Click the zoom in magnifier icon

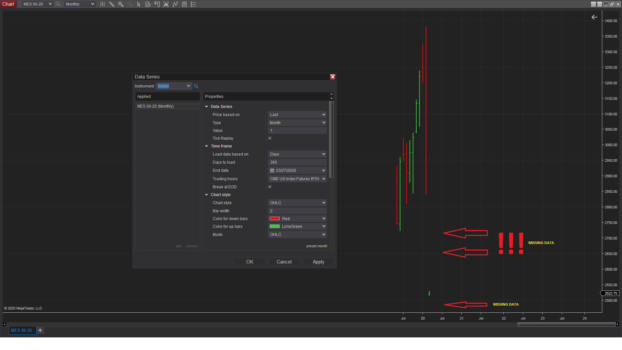(121, 4)
